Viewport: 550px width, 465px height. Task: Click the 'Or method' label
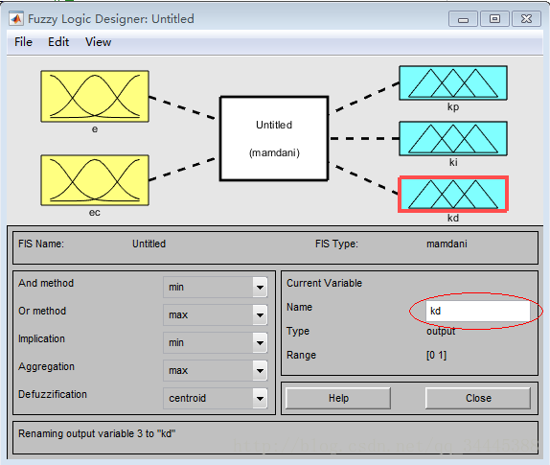coord(42,311)
